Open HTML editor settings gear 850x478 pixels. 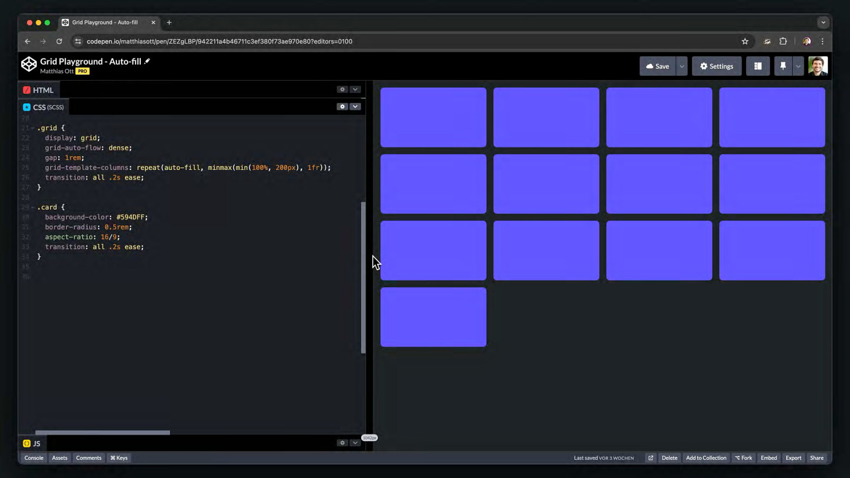coord(342,89)
